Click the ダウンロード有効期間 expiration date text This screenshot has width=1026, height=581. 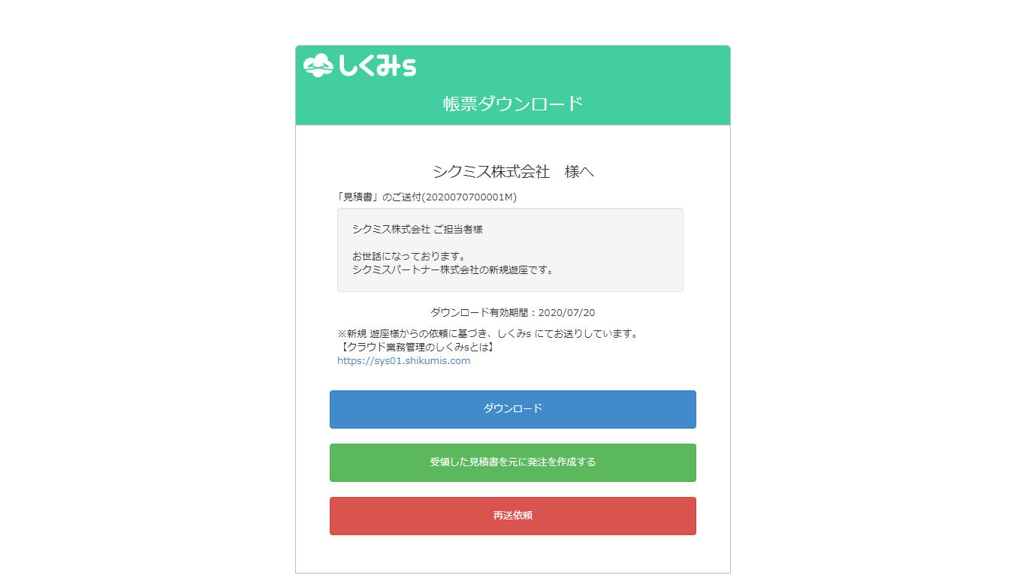coord(481,313)
